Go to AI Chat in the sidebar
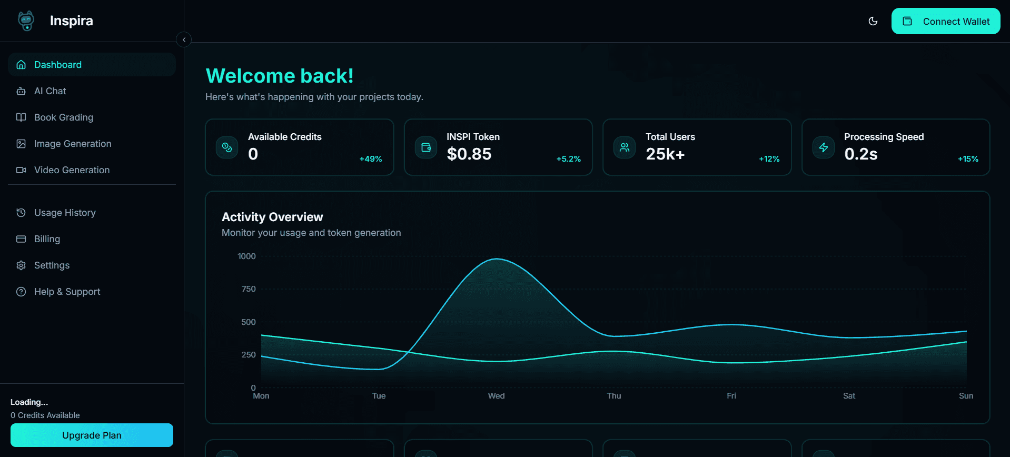1010x457 pixels. 50,91
